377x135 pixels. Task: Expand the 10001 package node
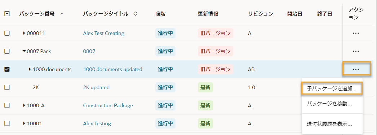click(24, 123)
